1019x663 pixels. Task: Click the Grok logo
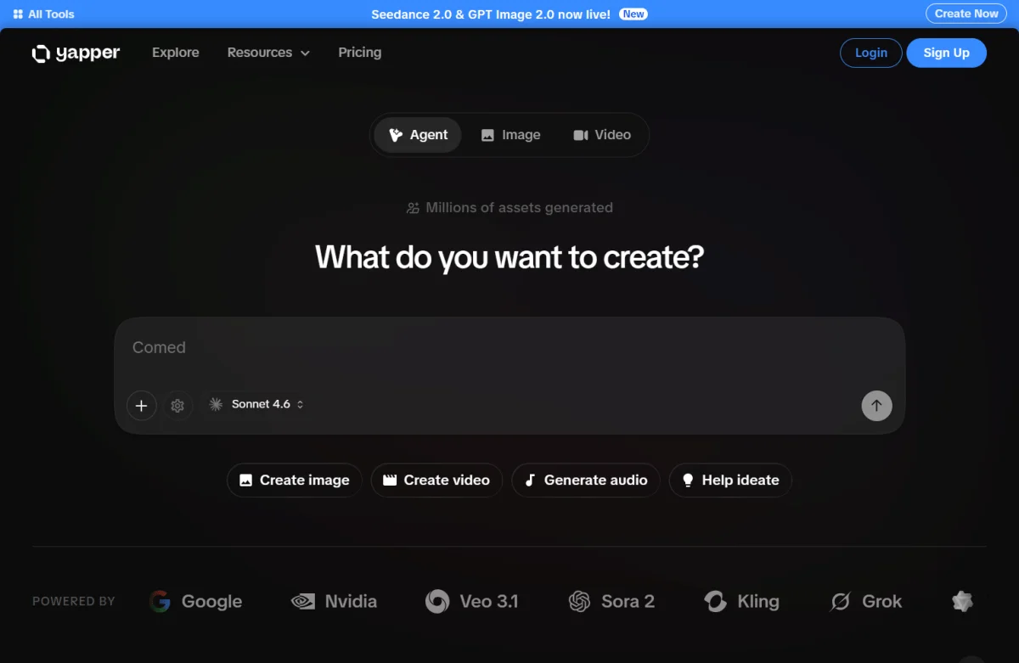(x=865, y=602)
